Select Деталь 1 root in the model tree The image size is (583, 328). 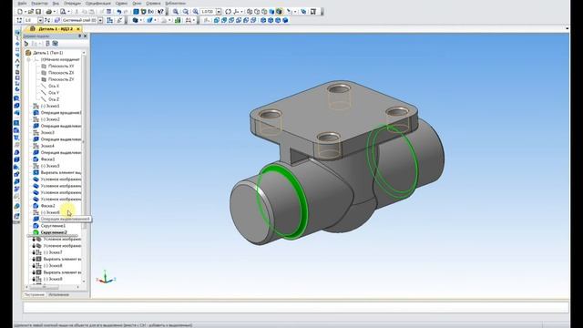48,53
